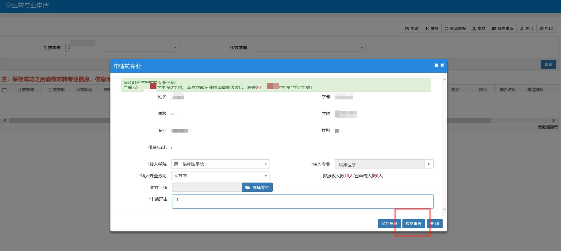Click the 修改 edit toolbar button
This screenshot has height=251, width=561.
coord(412,29)
